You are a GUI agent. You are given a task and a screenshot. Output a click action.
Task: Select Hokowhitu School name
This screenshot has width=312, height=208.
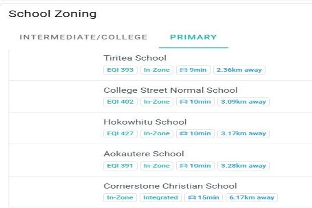point(145,122)
